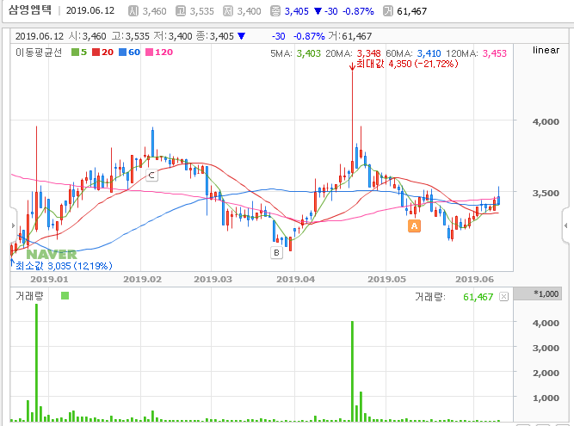The height and width of the screenshot is (426, 574).
Task: Click the 최소값 3,035 minimum label
Action: tap(64, 266)
